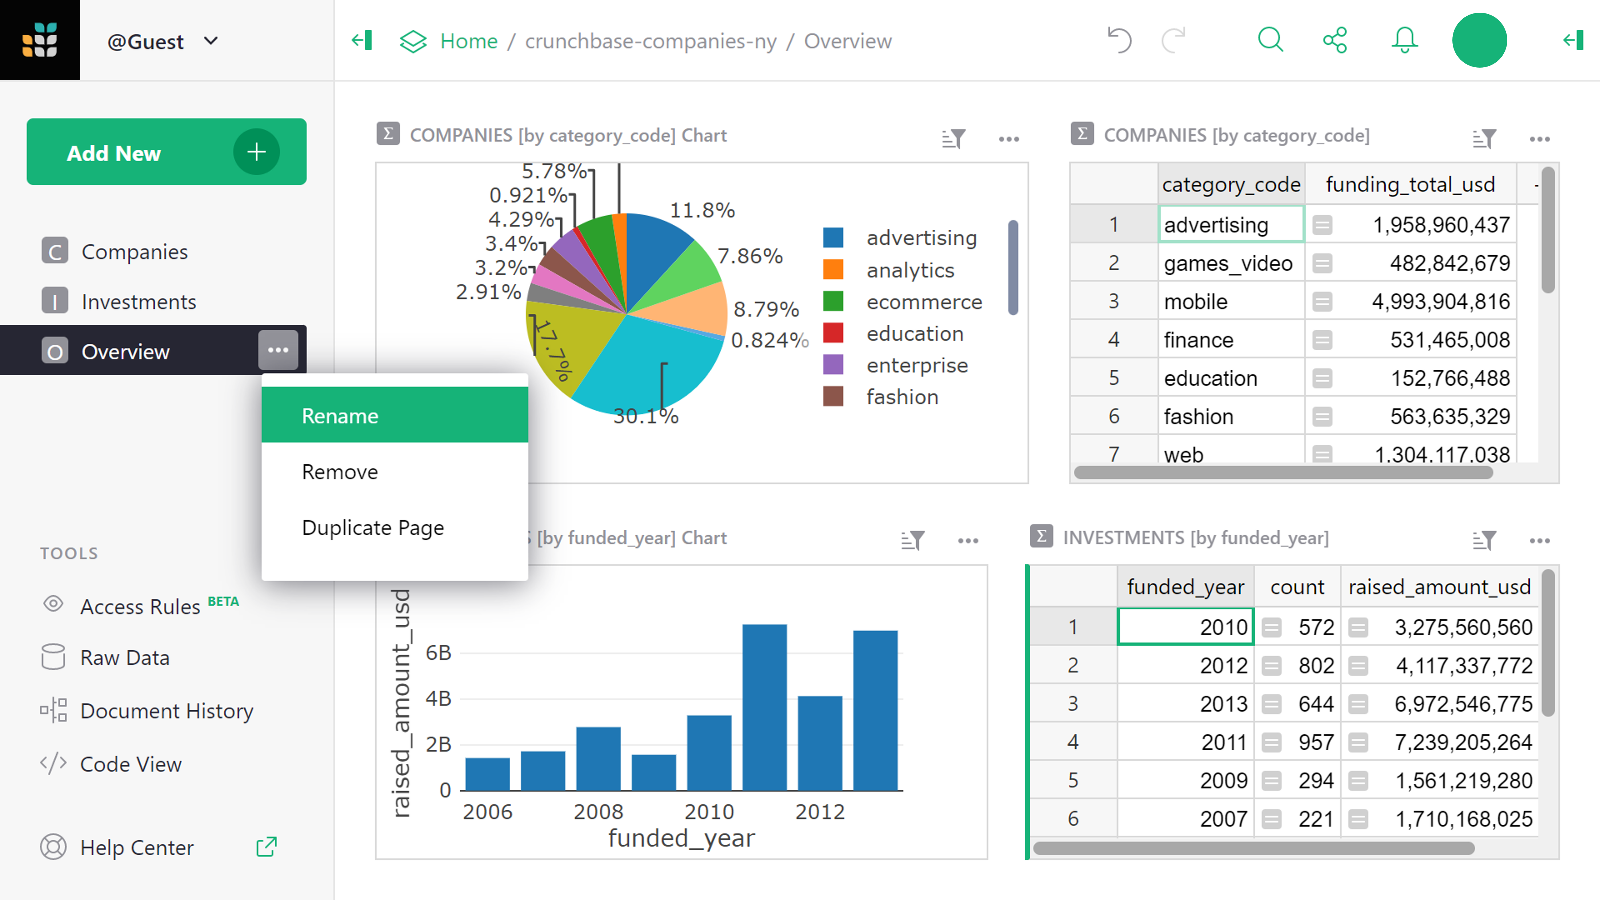Click the Grist logo in top-left

coord(40,40)
